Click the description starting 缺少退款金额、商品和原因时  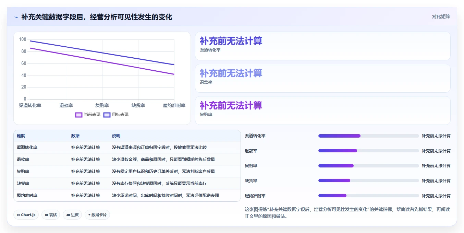(x=163, y=160)
